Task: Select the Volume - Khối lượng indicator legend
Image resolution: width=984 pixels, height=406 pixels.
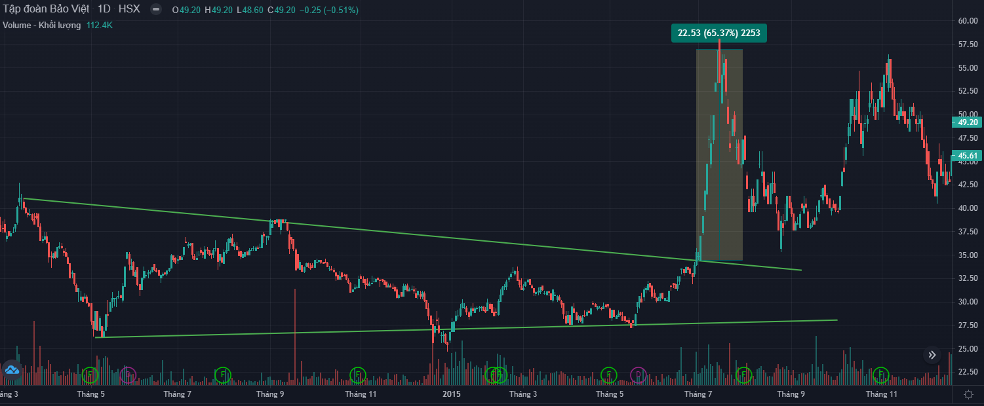Action: click(x=42, y=25)
